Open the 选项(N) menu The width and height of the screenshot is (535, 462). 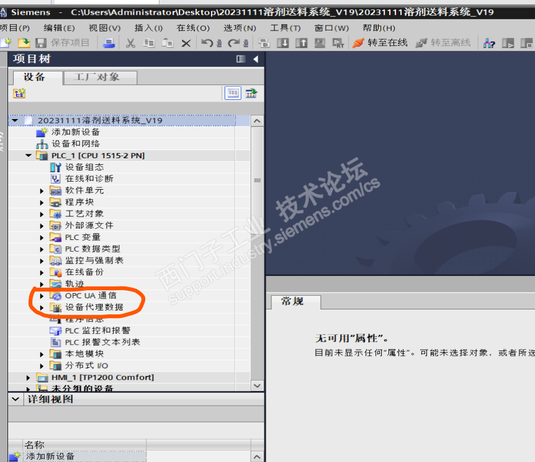point(240,28)
